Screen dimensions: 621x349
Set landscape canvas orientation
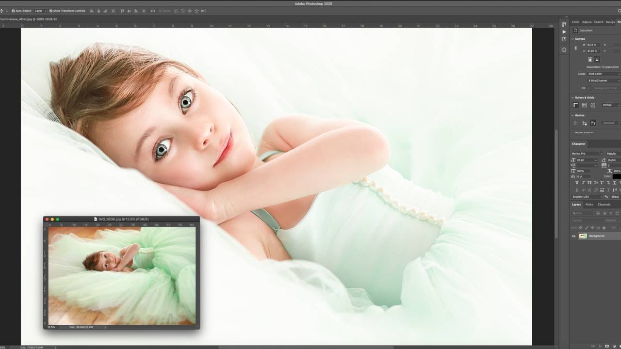597,59
